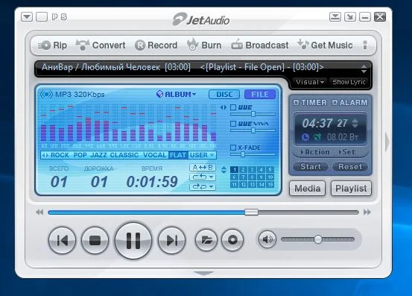Fast forward using double right arrows
The image size is (412, 296).
(367, 212)
